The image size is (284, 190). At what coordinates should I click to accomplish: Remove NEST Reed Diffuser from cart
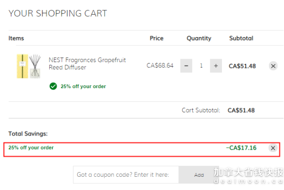pyautogui.click(x=273, y=66)
